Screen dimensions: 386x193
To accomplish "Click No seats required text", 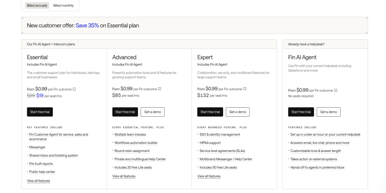I will [300, 96].
